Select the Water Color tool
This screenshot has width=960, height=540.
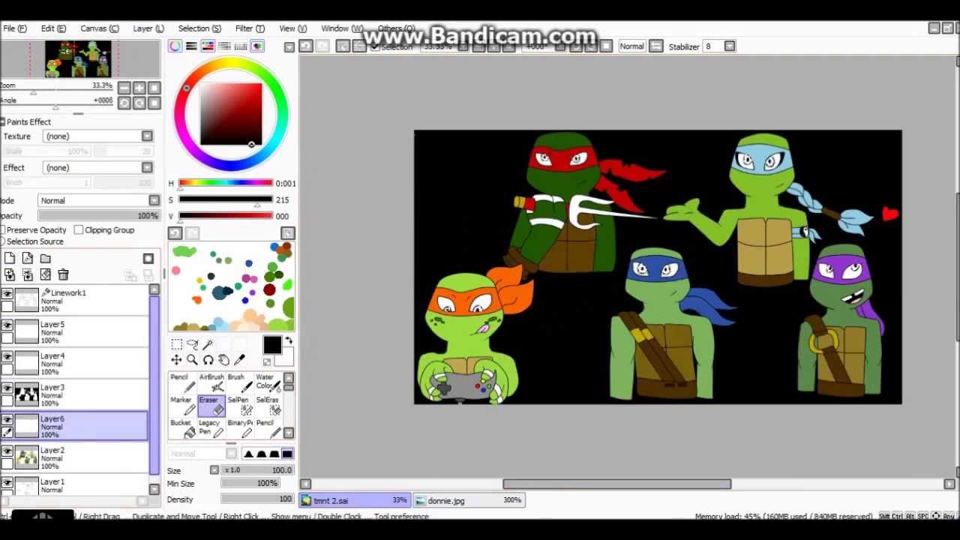[x=268, y=382]
